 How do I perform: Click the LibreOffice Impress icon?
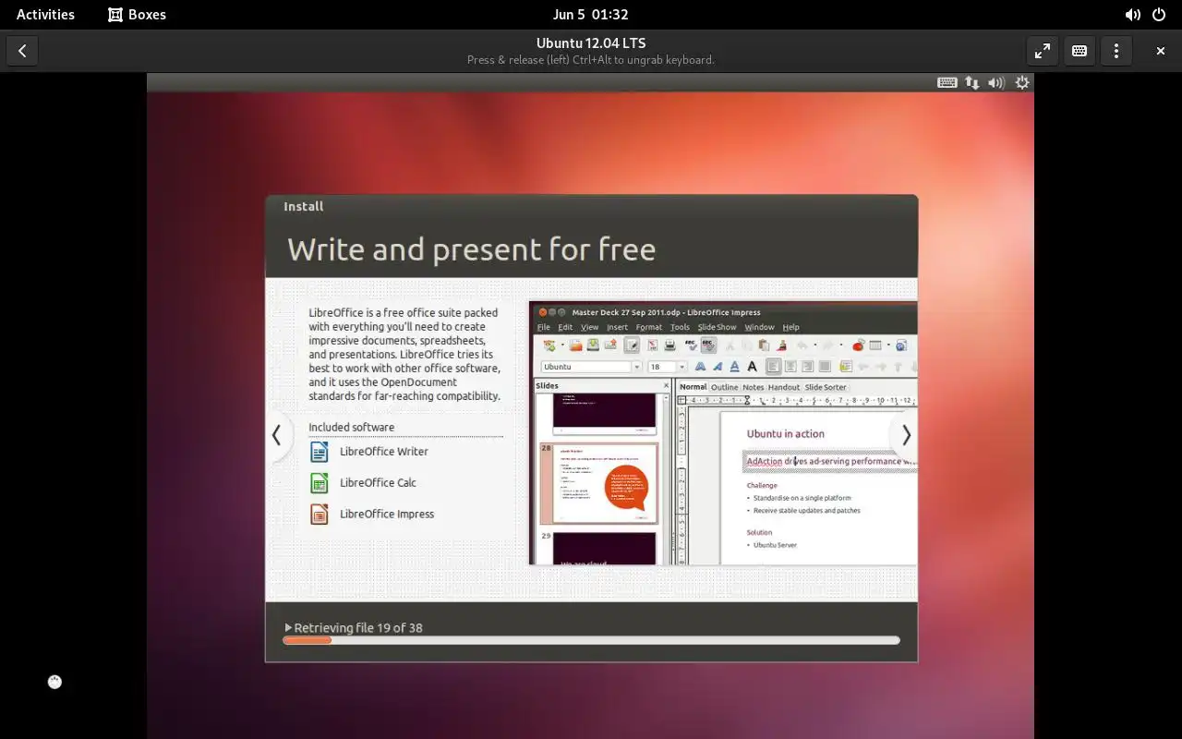pos(320,515)
